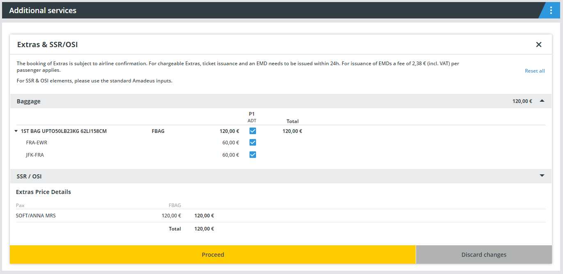Click the Baggage section header label
This screenshot has height=274, width=563.
pos(29,101)
